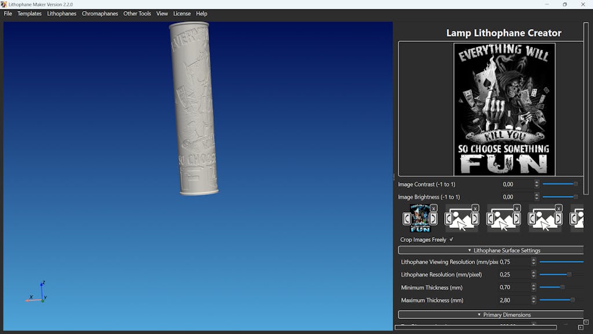Select the loaded FUN image thumbnail
593x334 pixels.
pos(420,219)
